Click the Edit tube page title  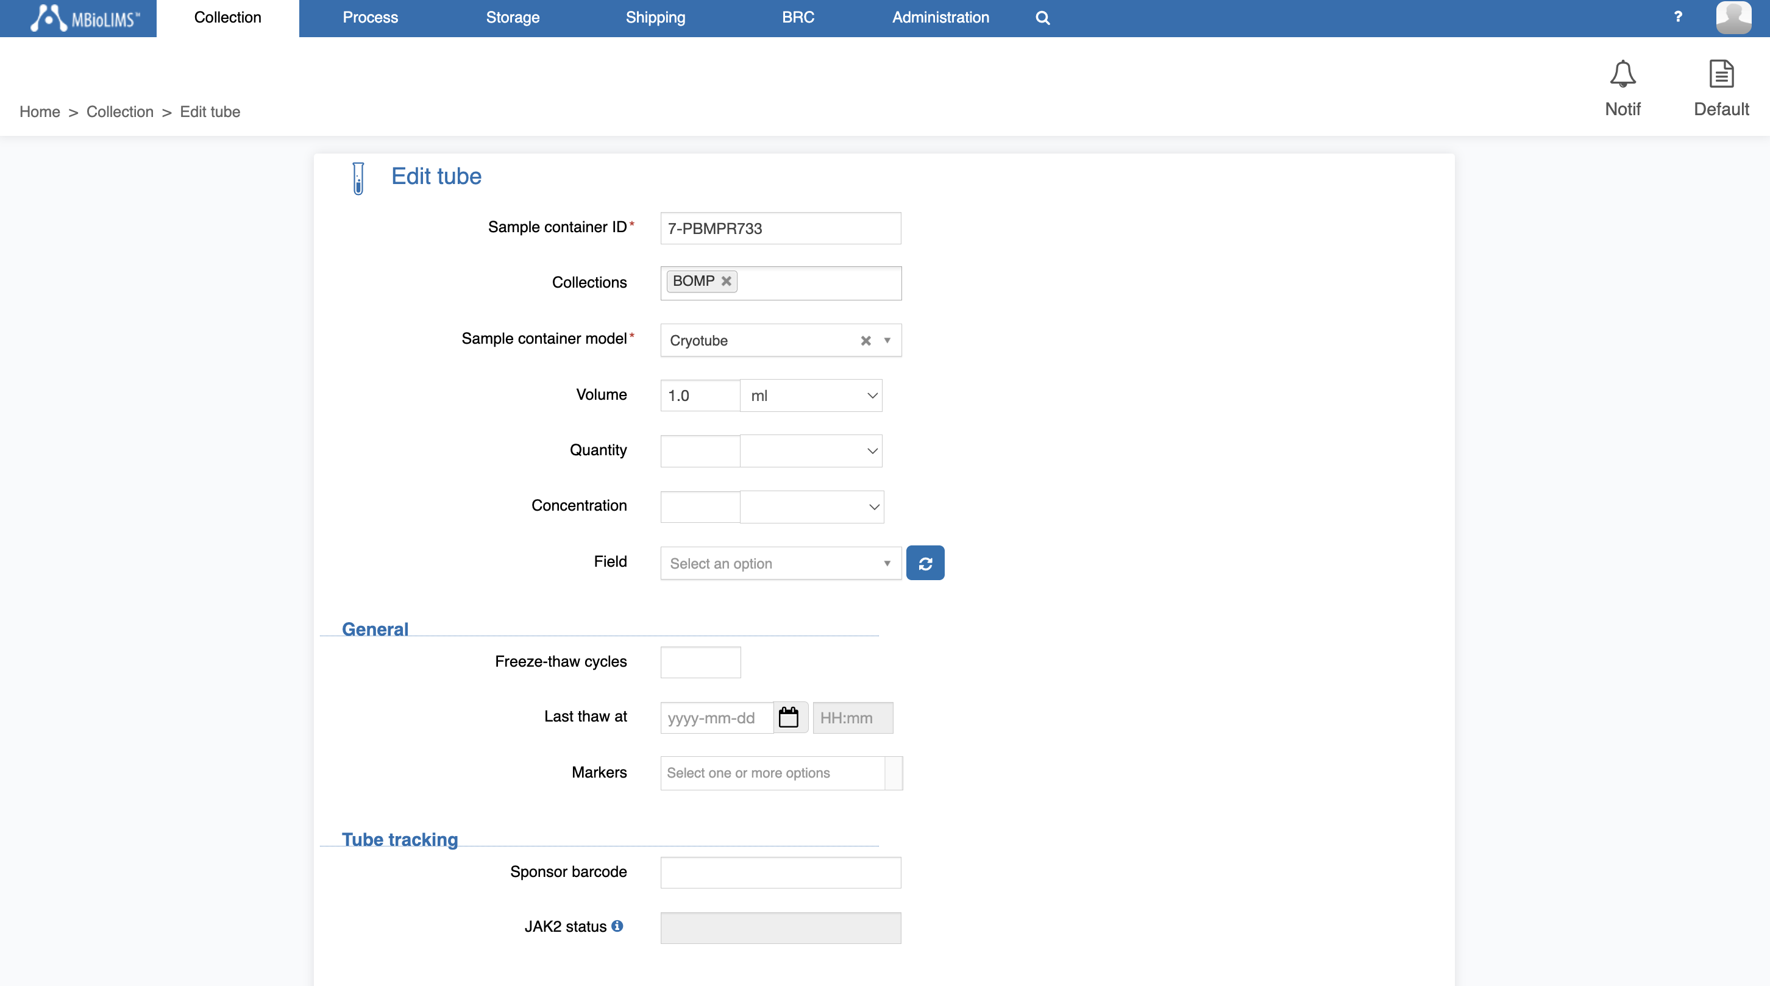click(x=436, y=177)
